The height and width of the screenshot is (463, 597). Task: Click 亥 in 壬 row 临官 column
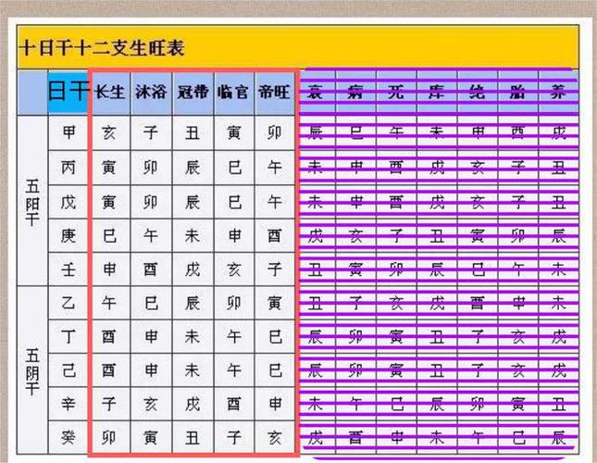[x=234, y=269]
